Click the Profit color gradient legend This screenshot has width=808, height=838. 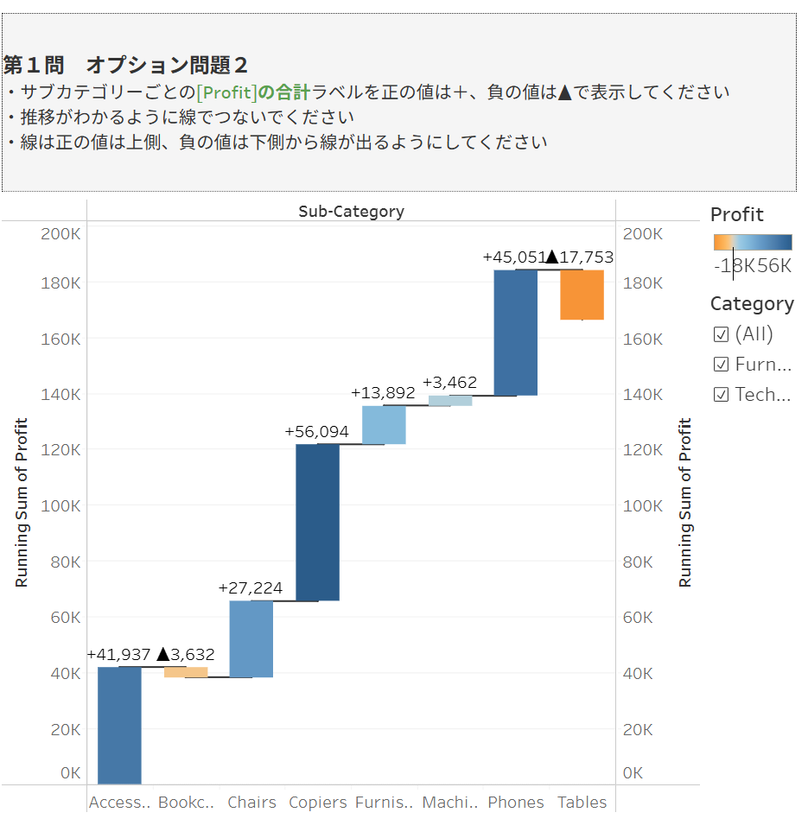click(752, 243)
